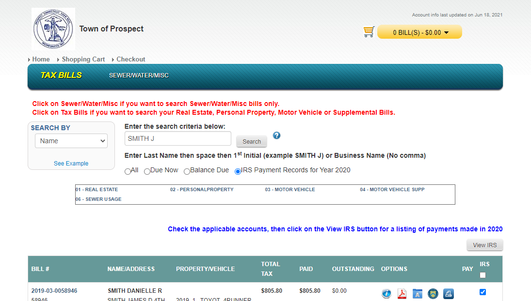Select the Balance Due radio button
Viewport: 531px width, 301px height.
(187, 171)
